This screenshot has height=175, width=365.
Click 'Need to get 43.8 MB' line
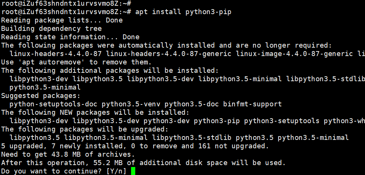point(68,154)
